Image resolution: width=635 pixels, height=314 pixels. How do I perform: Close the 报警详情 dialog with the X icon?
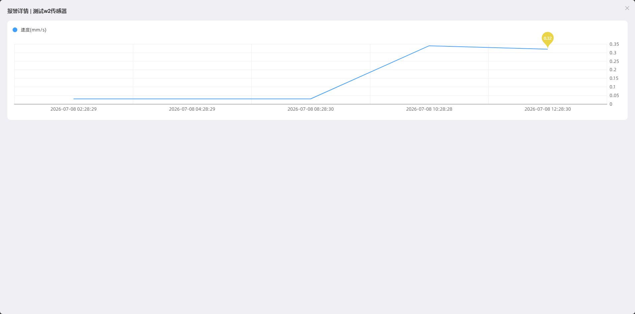(627, 8)
